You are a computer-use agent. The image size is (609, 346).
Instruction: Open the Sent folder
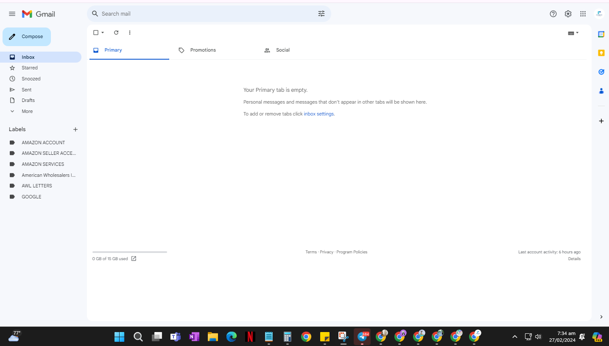(x=41, y=90)
